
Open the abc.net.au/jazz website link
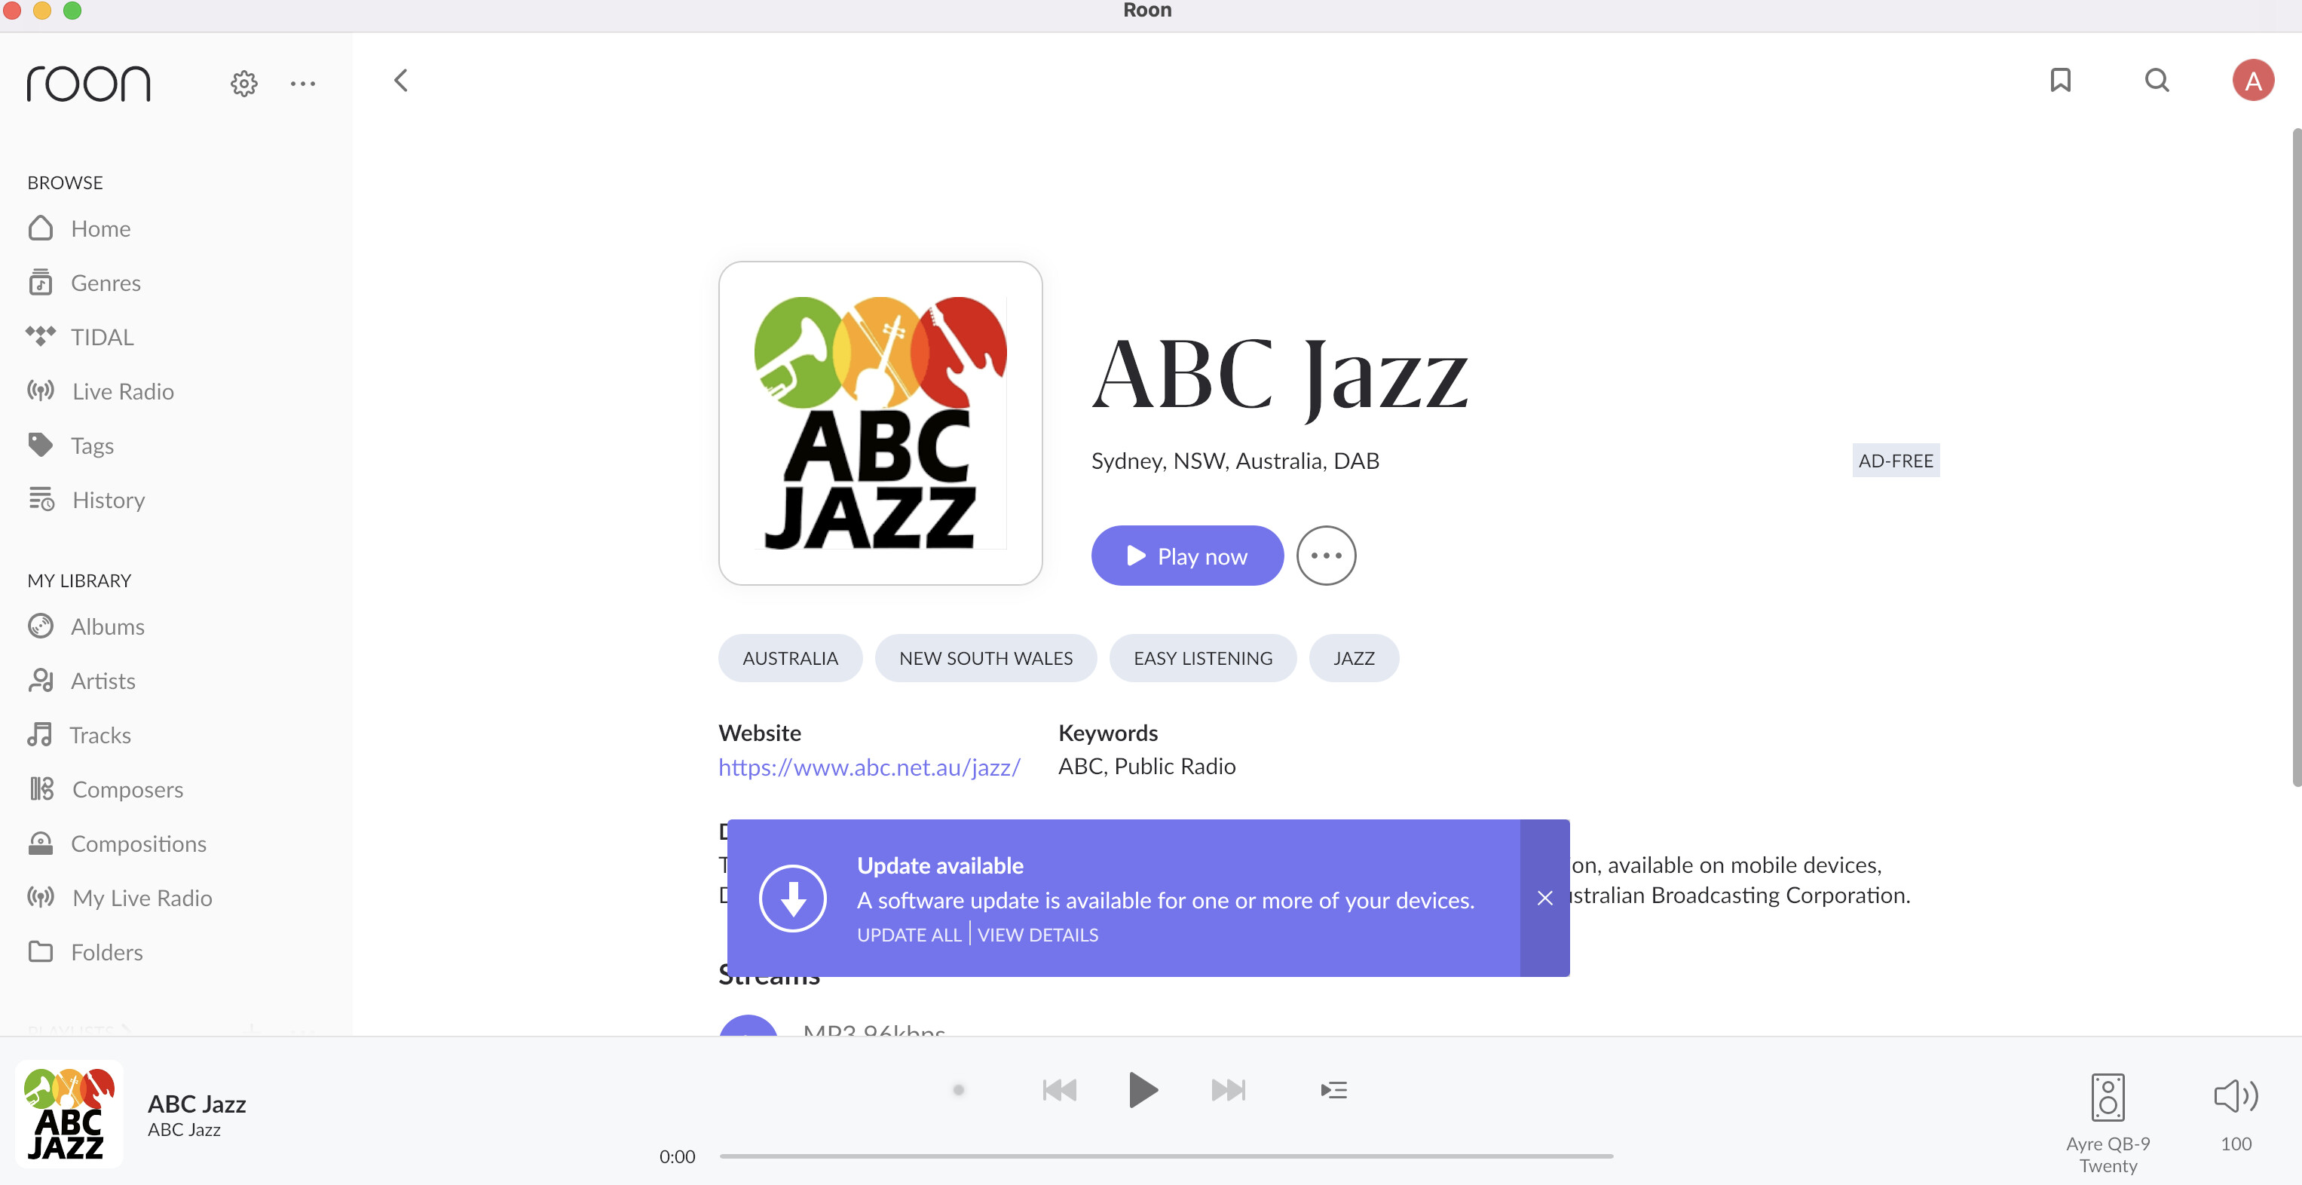(x=868, y=767)
